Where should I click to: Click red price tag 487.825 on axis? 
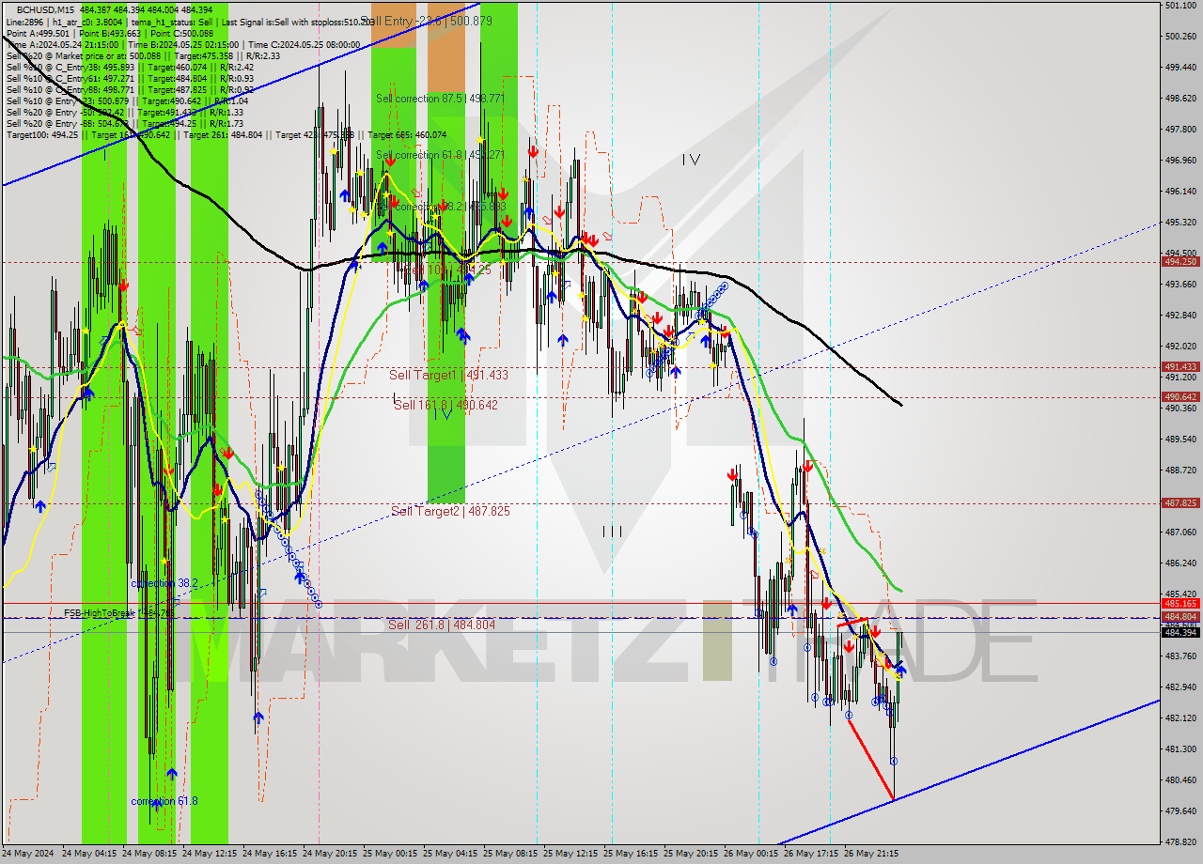tap(1180, 503)
